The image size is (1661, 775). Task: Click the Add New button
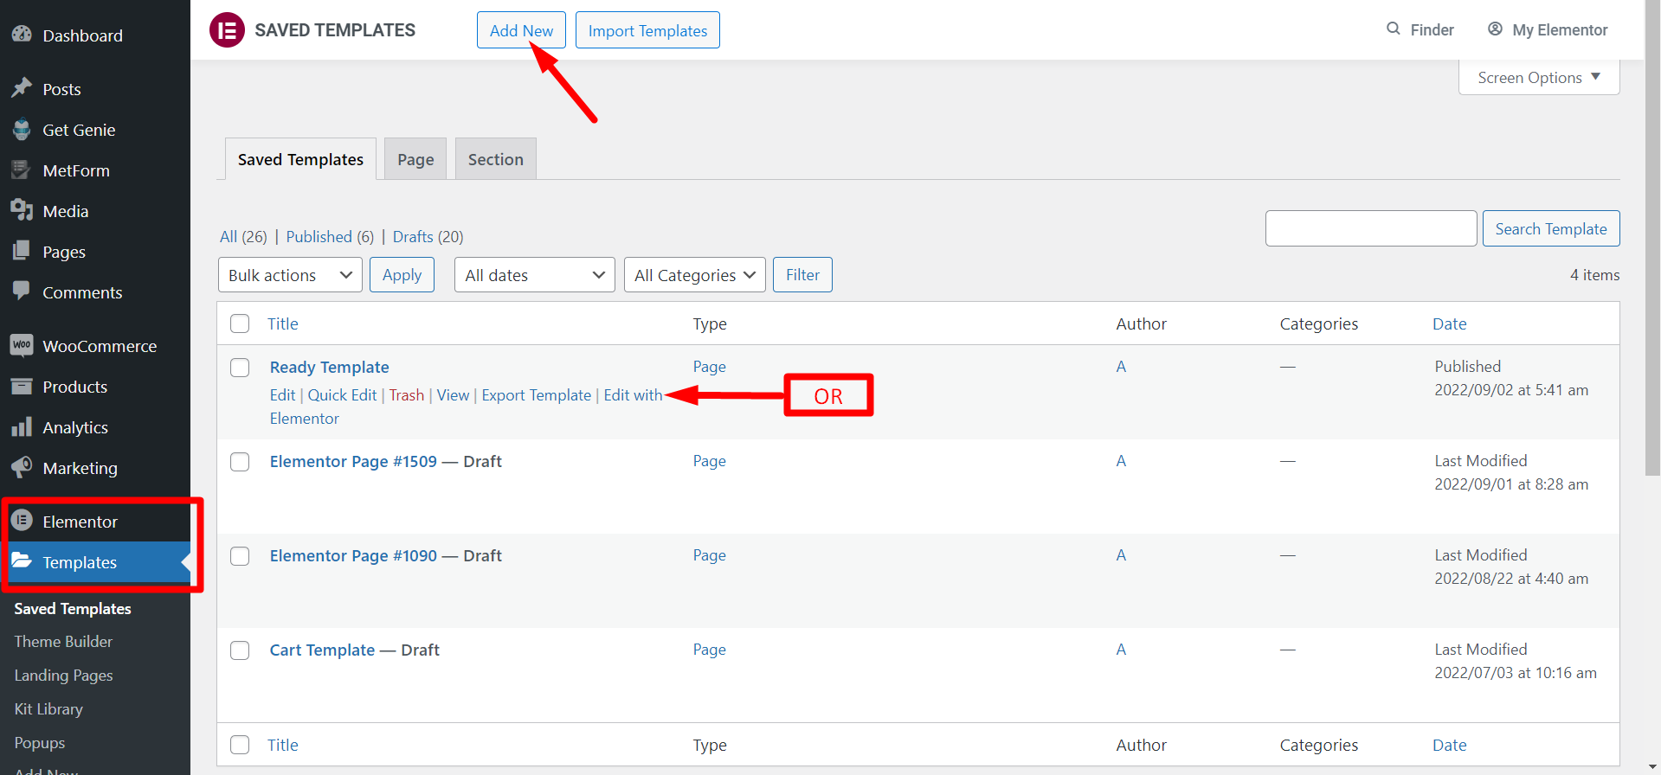coord(521,30)
